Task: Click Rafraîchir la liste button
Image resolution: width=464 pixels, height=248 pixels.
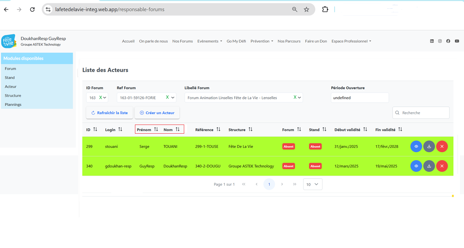Action: coord(109,113)
